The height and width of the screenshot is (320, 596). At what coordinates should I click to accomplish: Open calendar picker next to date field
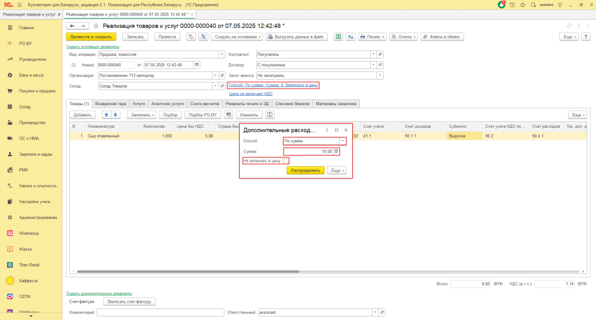click(x=197, y=65)
